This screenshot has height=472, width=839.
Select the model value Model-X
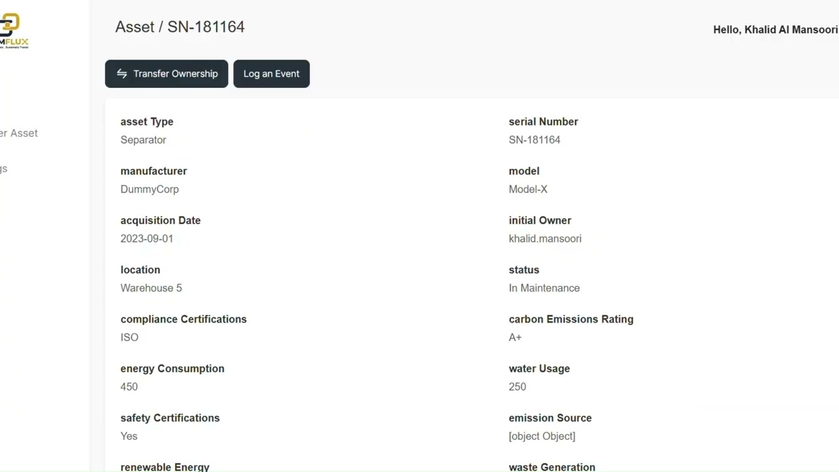[x=528, y=189]
